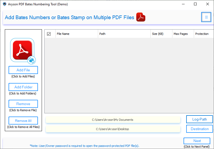This screenshot has height=149, width=214.
Task: Click the log path field showing My Documents
Action: coord(113,120)
